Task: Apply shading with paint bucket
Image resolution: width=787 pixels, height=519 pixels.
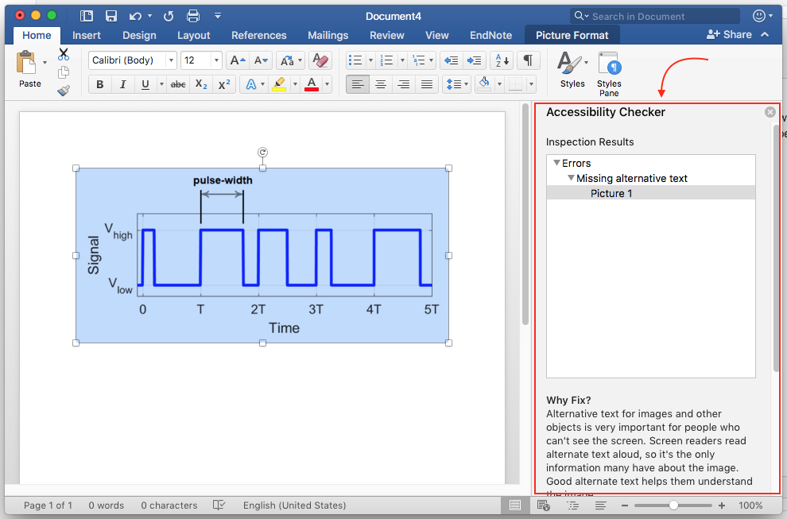Action: click(484, 83)
